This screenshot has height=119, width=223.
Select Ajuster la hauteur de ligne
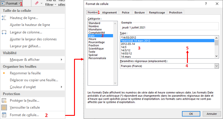click(33, 25)
